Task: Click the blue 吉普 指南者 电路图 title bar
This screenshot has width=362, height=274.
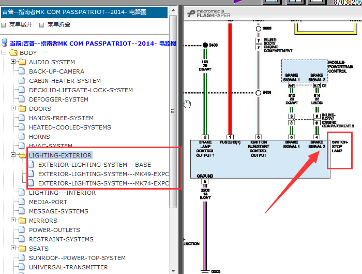Action: point(84,12)
